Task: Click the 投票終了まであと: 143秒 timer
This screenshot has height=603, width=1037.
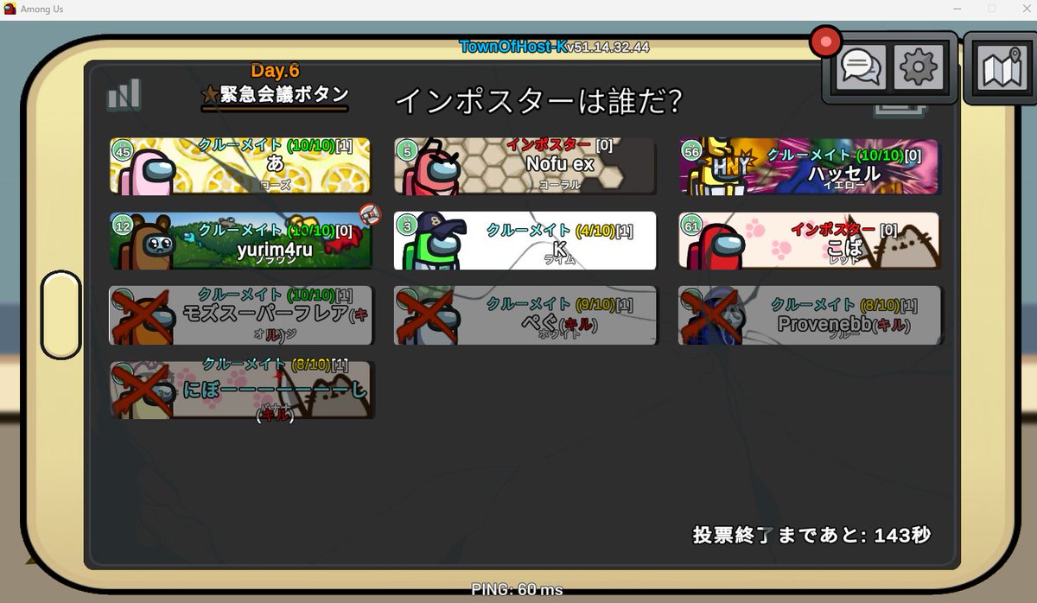Action: pyautogui.click(x=811, y=535)
